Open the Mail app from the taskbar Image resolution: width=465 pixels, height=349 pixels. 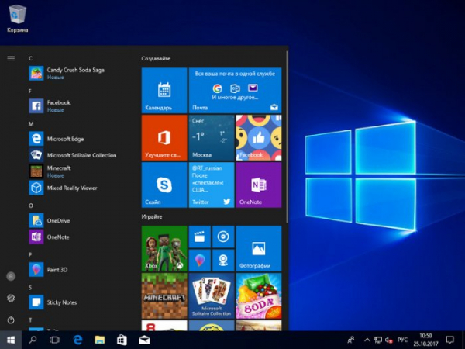click(x=144, y=340)
